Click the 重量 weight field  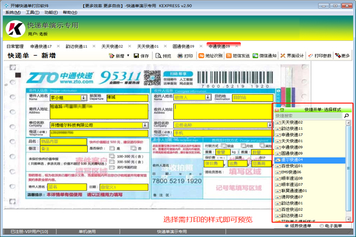(x=223, y=152)
